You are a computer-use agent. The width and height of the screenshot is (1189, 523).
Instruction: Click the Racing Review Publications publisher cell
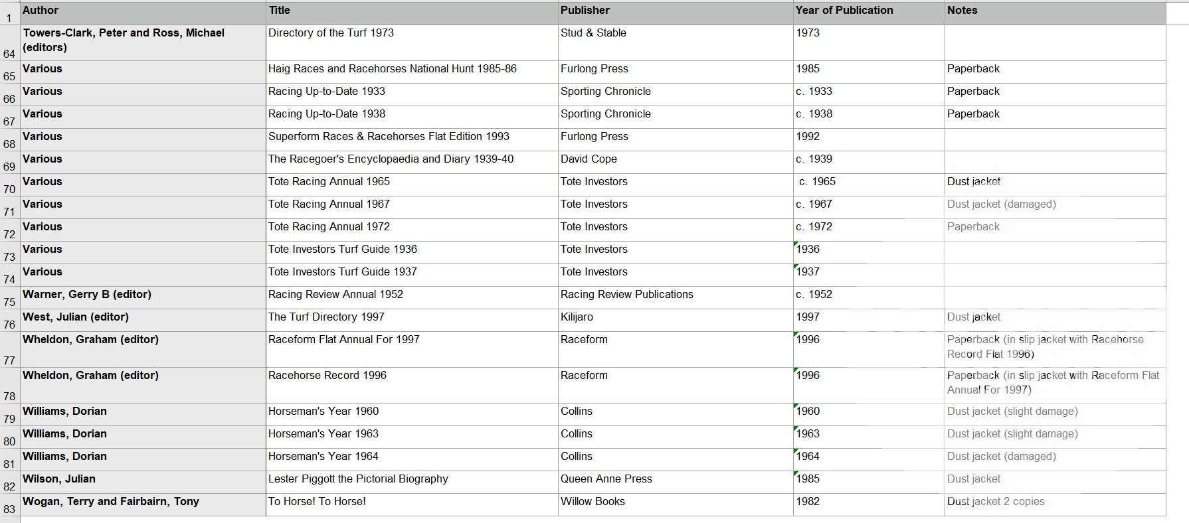click(676, 298)
